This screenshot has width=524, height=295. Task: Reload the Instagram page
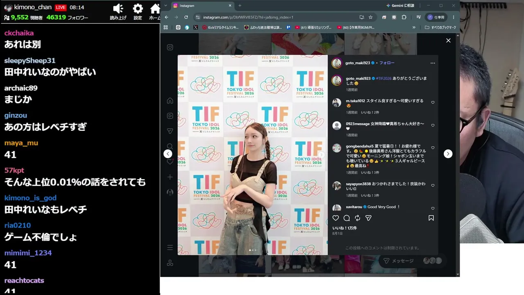[186, 17]
